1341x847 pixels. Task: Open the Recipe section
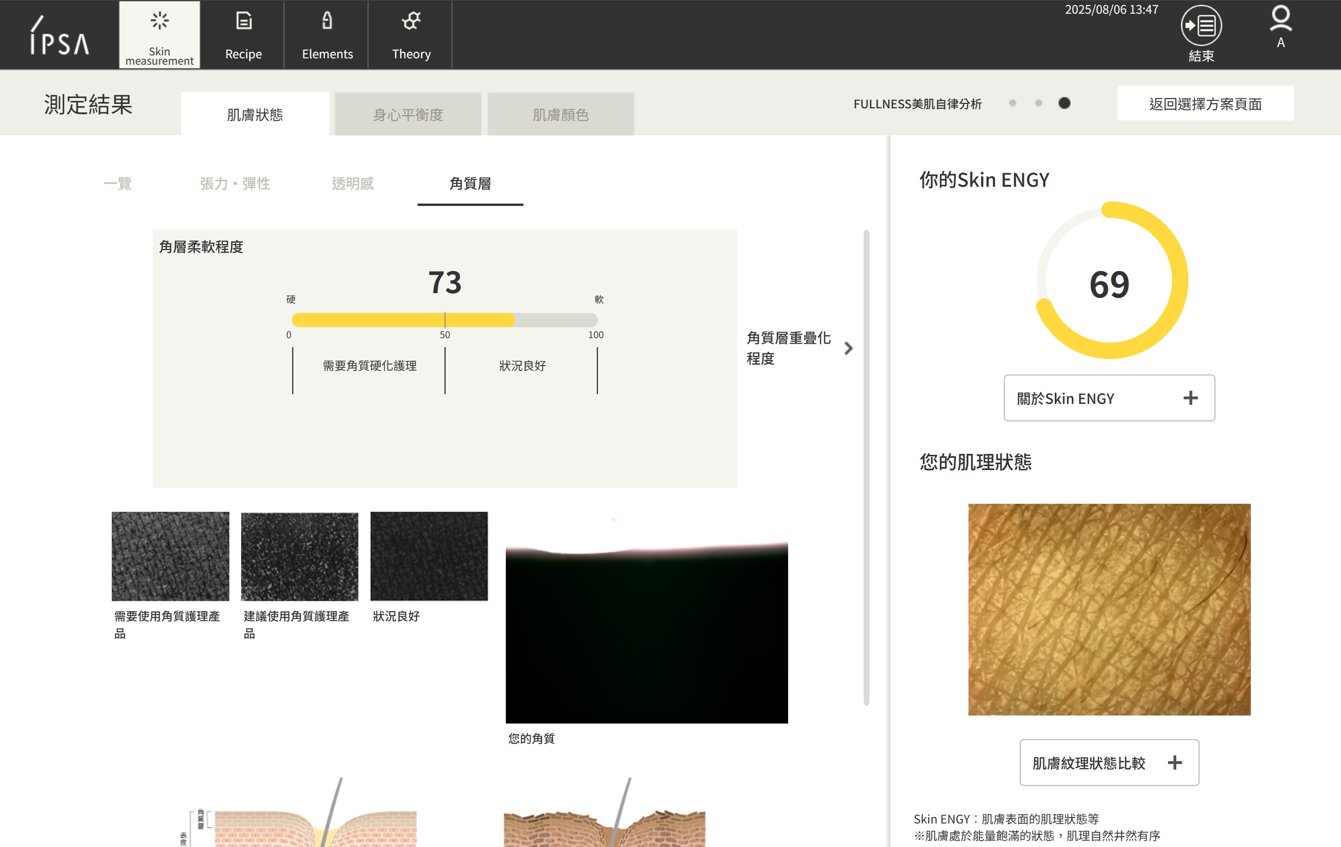point(244,34)
